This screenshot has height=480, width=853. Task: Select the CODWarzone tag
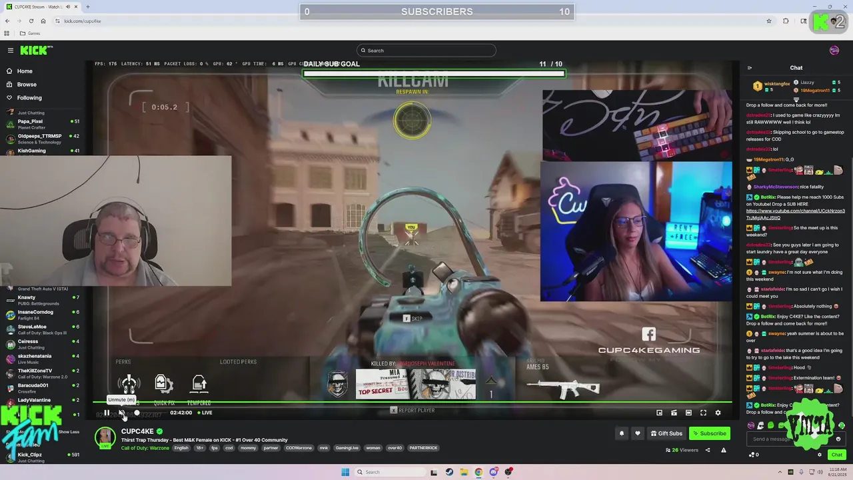[299, 448]
